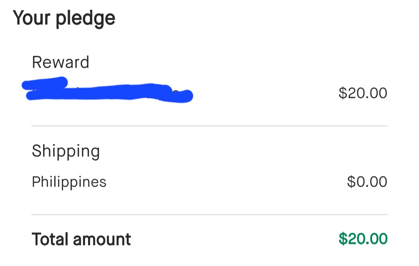419x266 pixels.
Task: Click the right end of the long blue scribble
Action: coord(186,96)
